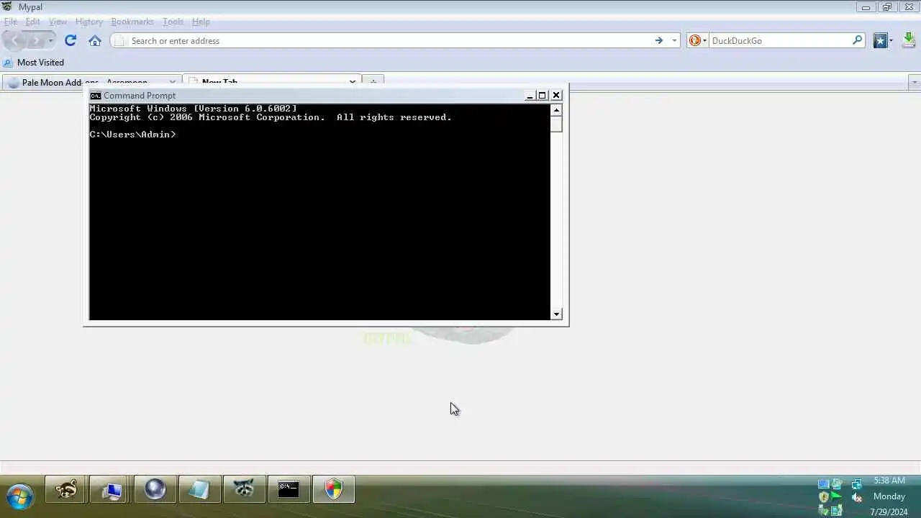Viewport: 921px width, 518px height.
Task: Open the address bar history dropdown
Action: 674,40
